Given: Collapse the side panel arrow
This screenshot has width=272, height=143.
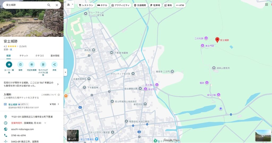Looking at the screenshot, I should (65, 72).
